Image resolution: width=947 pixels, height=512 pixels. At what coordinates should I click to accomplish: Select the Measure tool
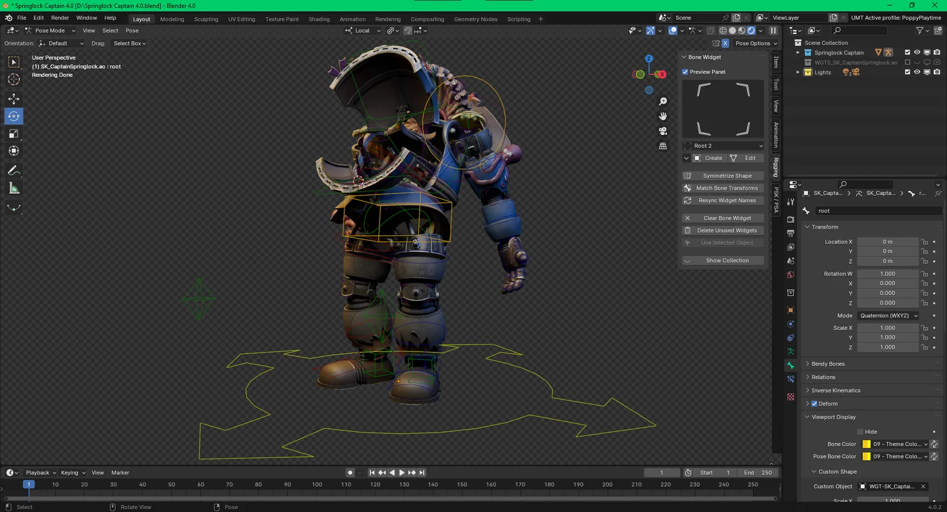tap(14, 189)
